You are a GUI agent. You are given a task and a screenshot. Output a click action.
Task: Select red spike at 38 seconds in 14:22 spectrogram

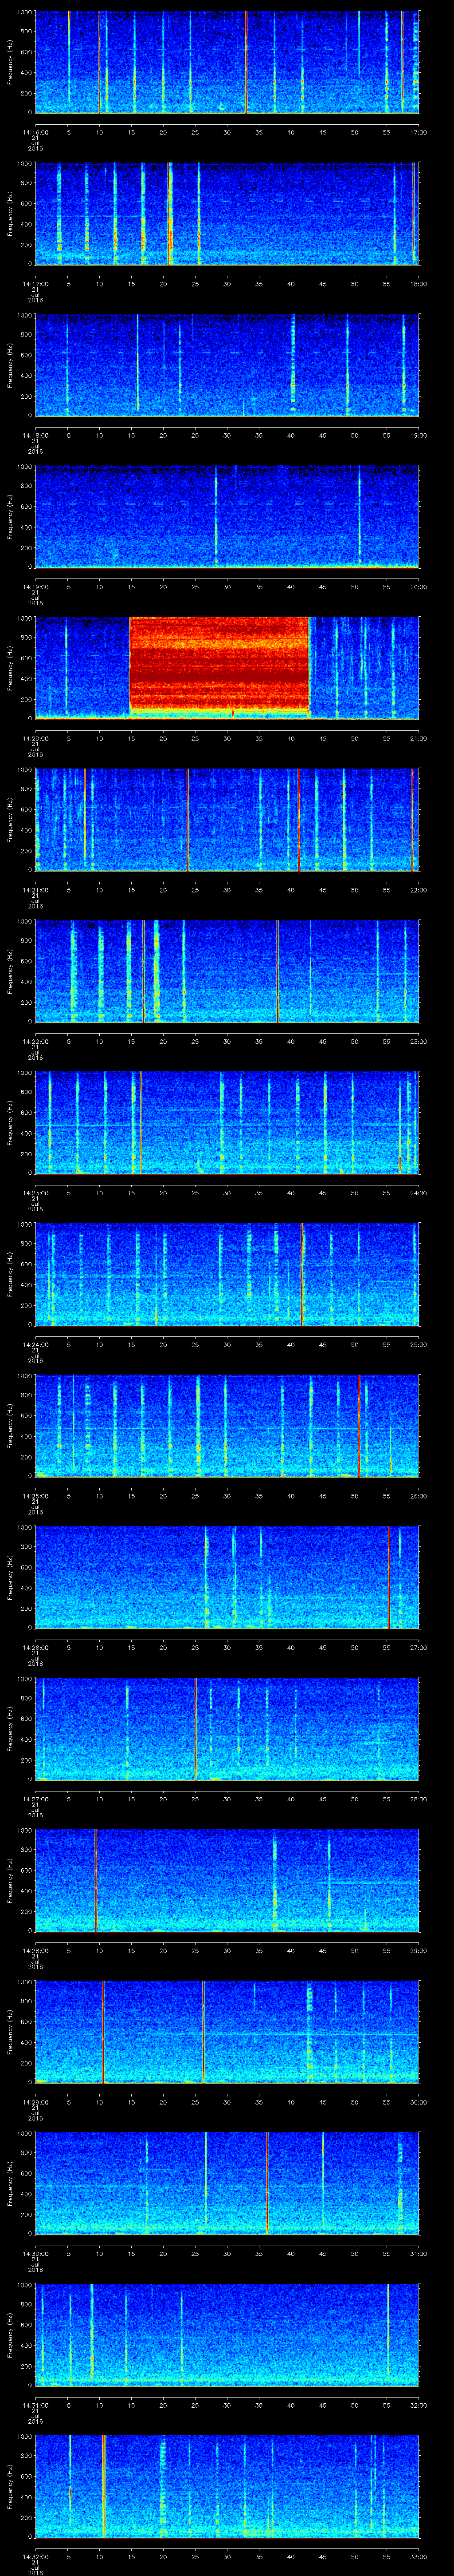[278, 971]
